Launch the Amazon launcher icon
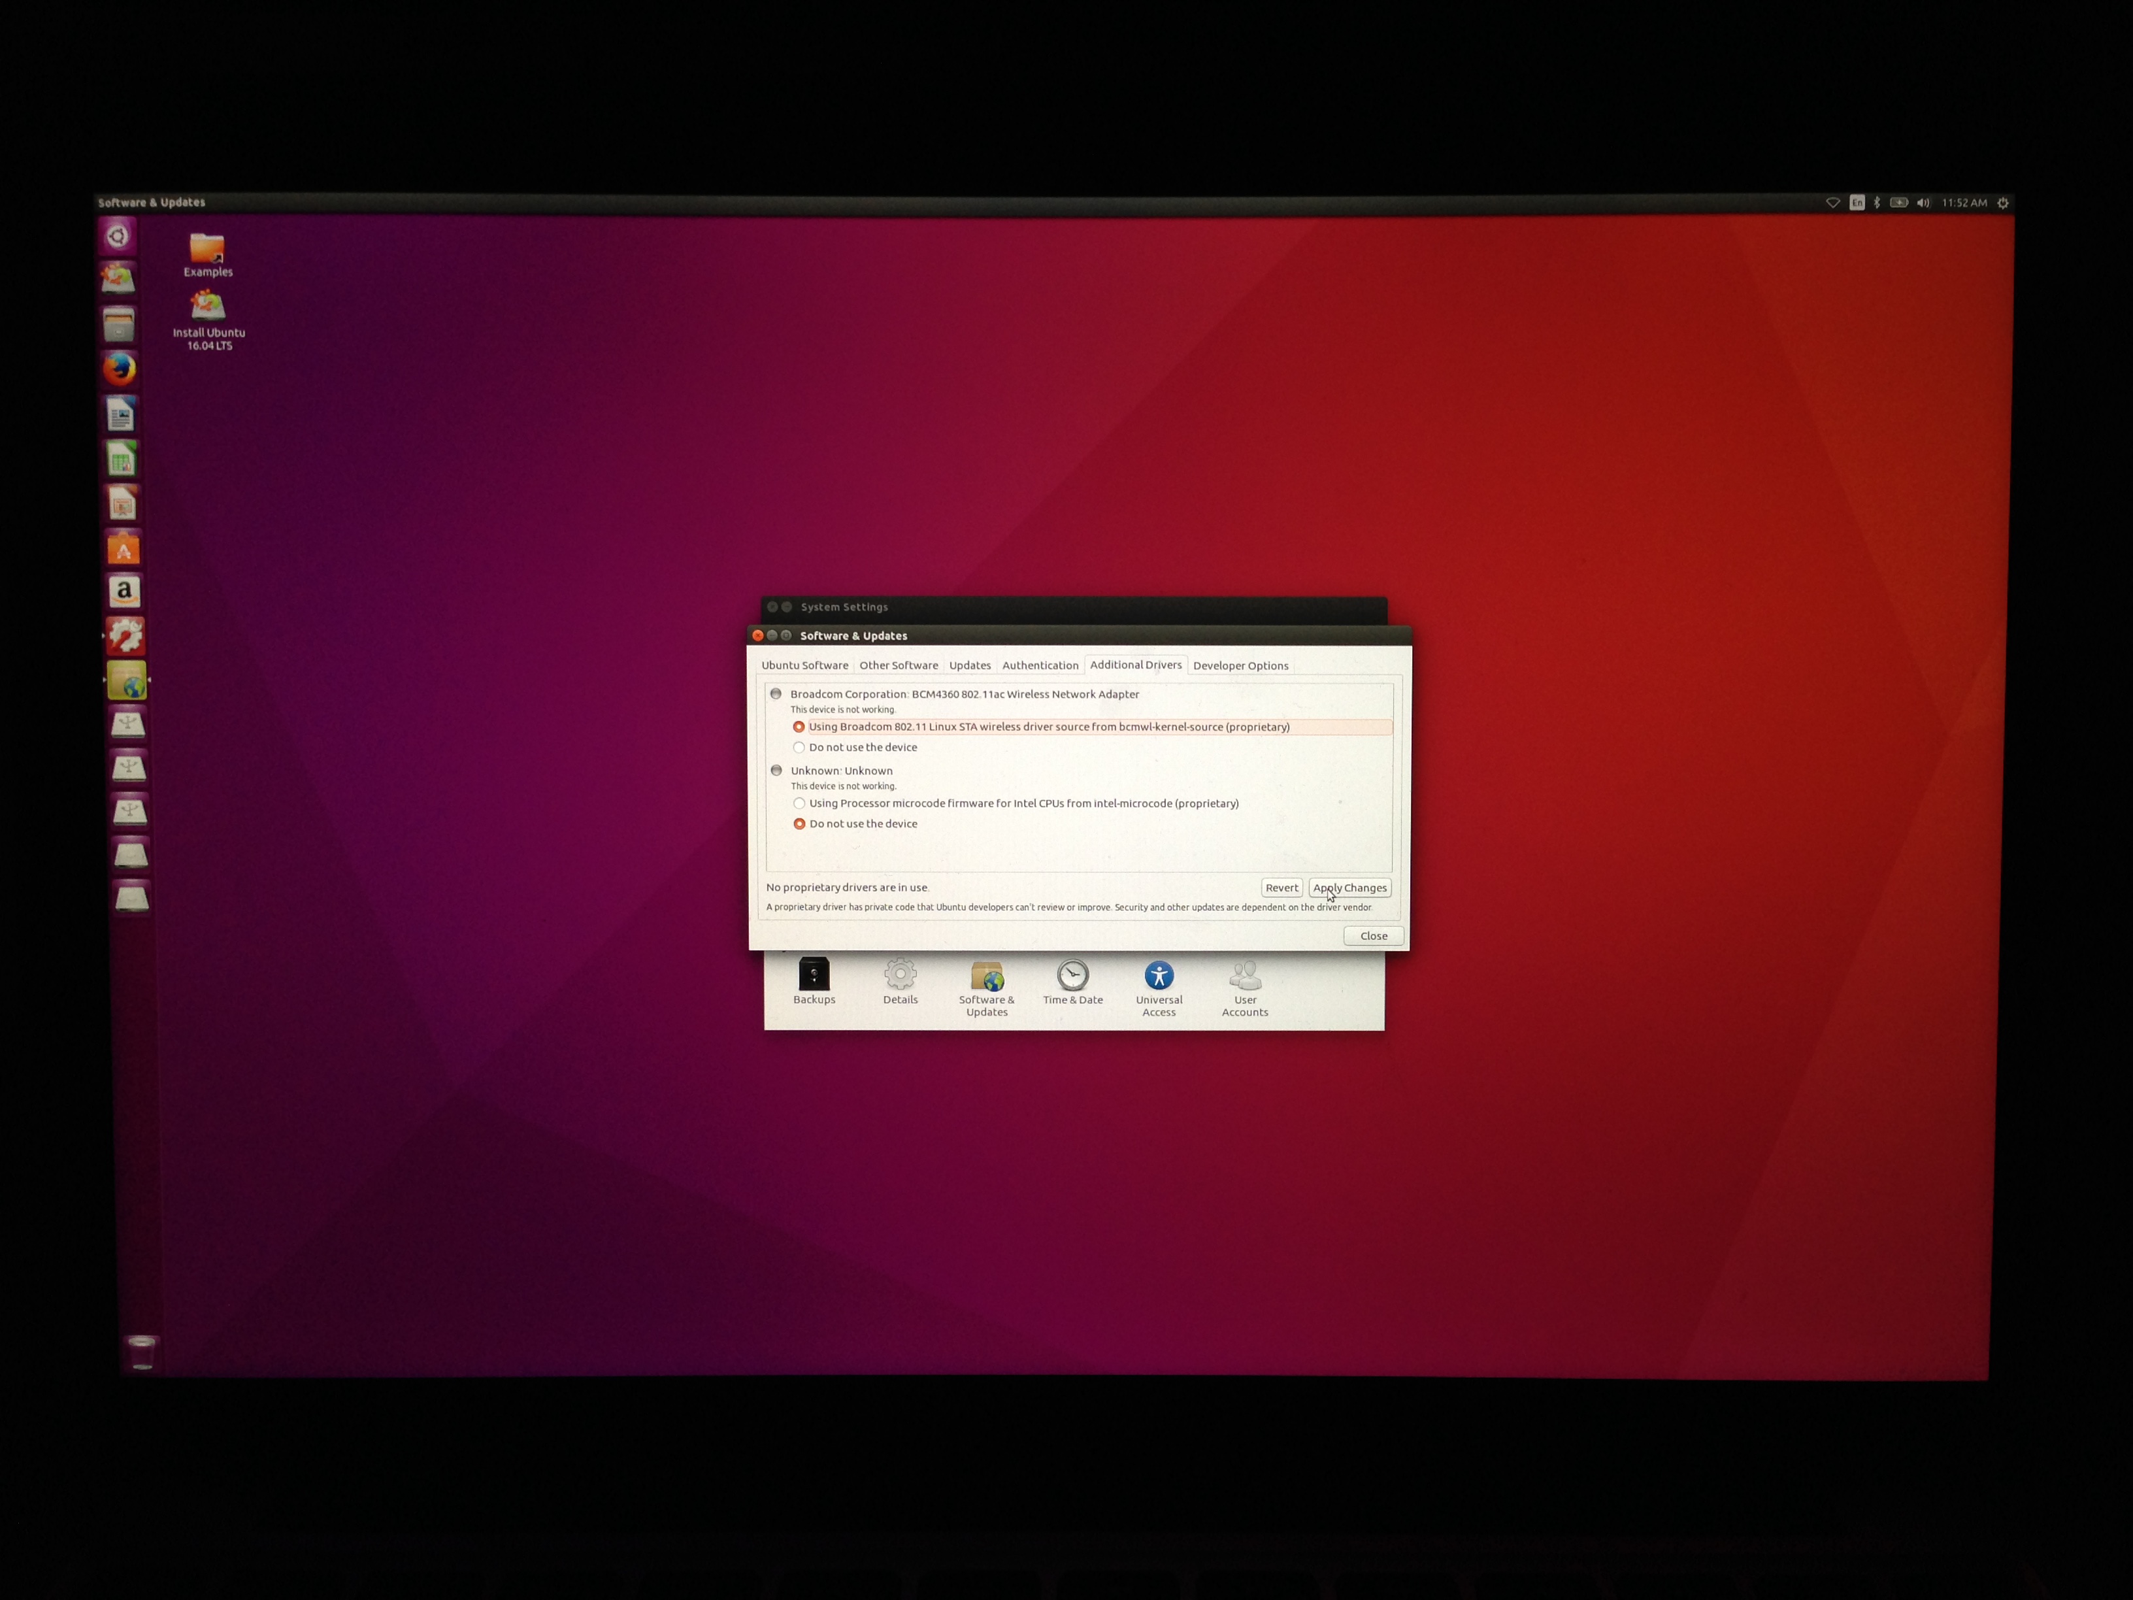This screenshot has width=2133, height=1600. click(124, 592)
